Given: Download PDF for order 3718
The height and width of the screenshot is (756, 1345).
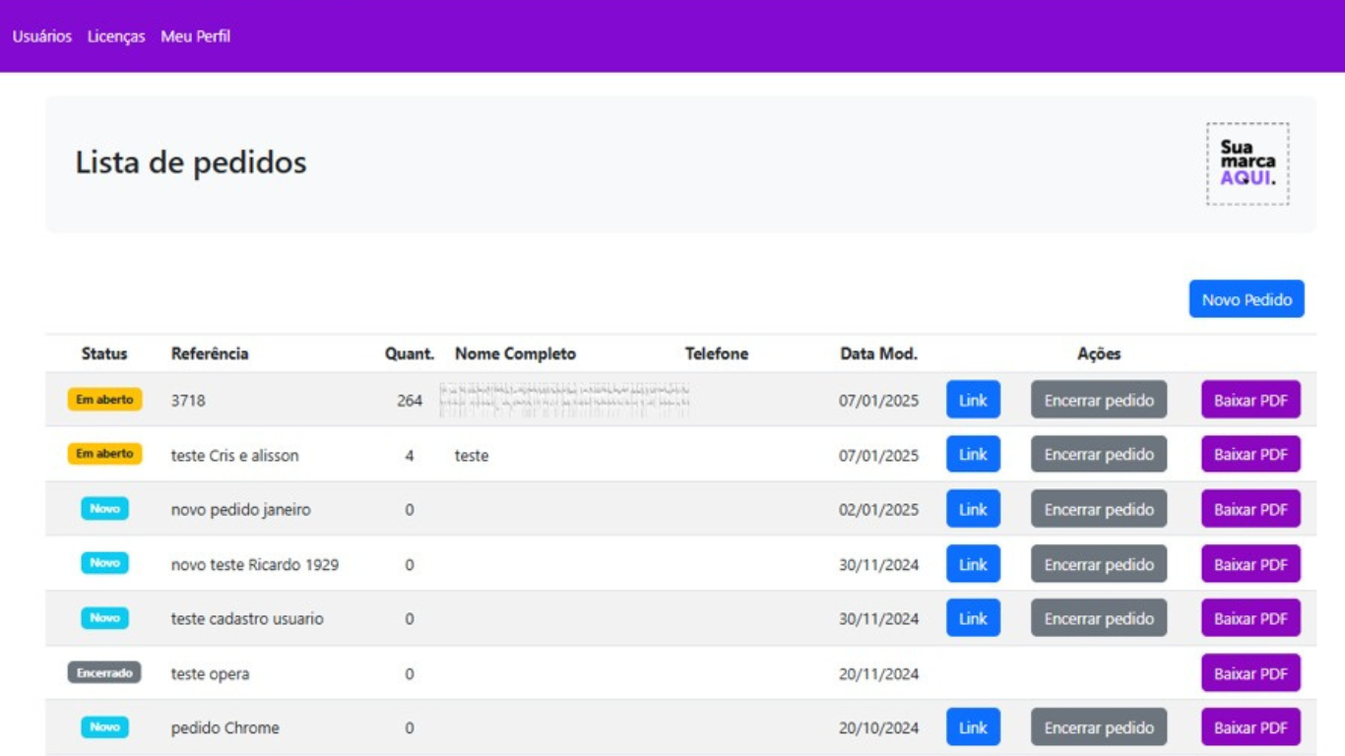Looking at the screenshot, I should [x=1250, y=400].
